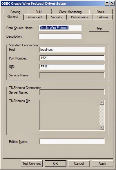Select the General tab
The width and height of the screenshot is (116, 170).
pos(13,17)
